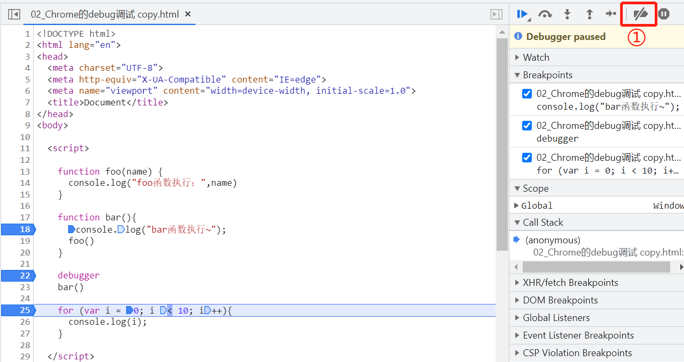The height and width of the screenshot is (362, 684).
Task: Uncheck the debugger statement breakpoint
Action: pos(526,125)
